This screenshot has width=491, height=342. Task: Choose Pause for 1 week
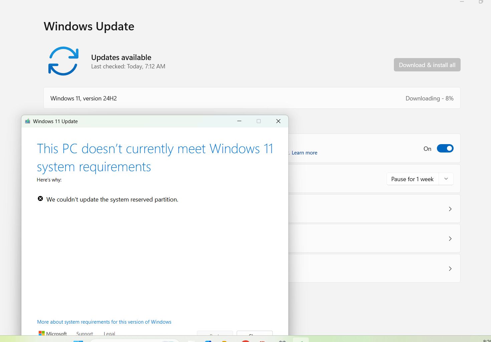413,179
